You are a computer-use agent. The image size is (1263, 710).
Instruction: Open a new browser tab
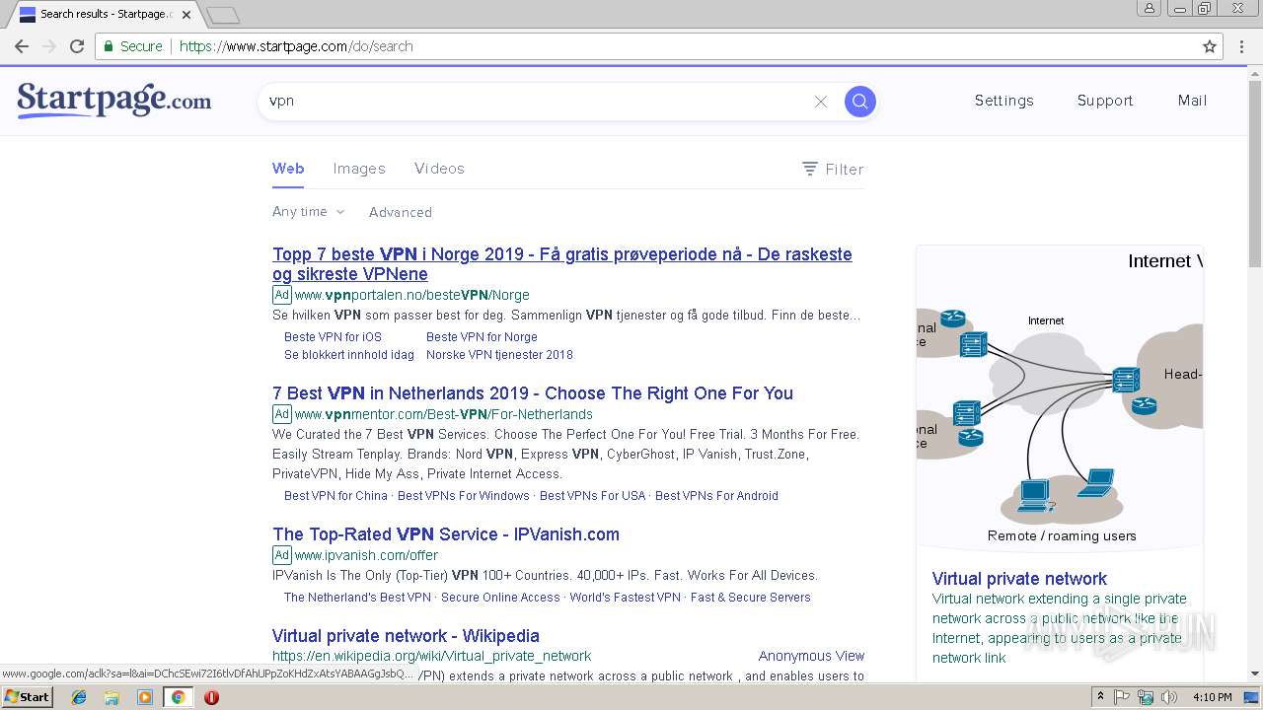click(223, 15)
